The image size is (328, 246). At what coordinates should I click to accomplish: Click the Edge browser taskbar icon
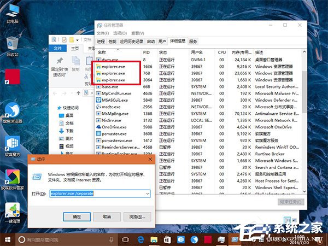(139, 239)
